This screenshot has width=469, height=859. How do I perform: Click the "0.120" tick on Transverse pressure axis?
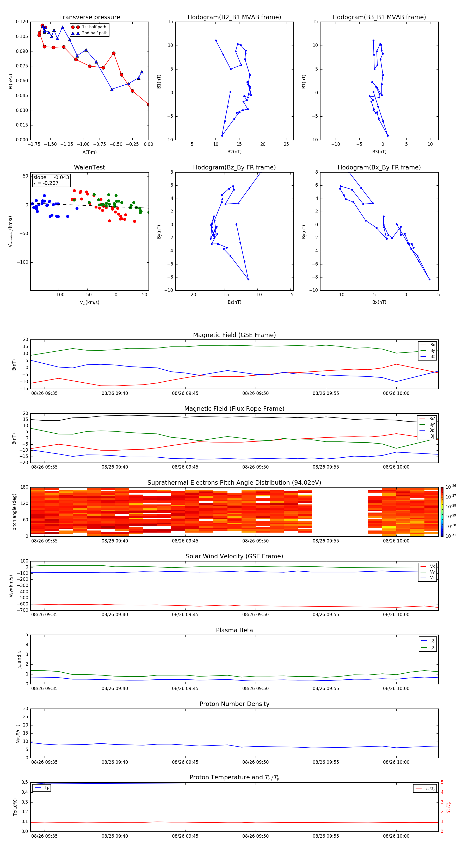(x=22, y=22)
